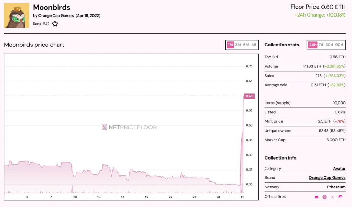Click the Unique owners value 5848 (58.48%)
Screen dimensions: 352x207
[x=332, y=131]
